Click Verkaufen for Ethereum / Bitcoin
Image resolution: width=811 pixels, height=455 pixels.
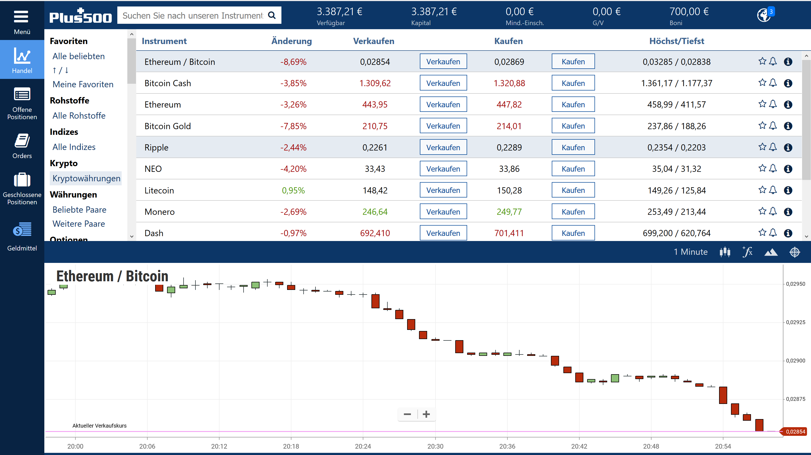point(443,61)
